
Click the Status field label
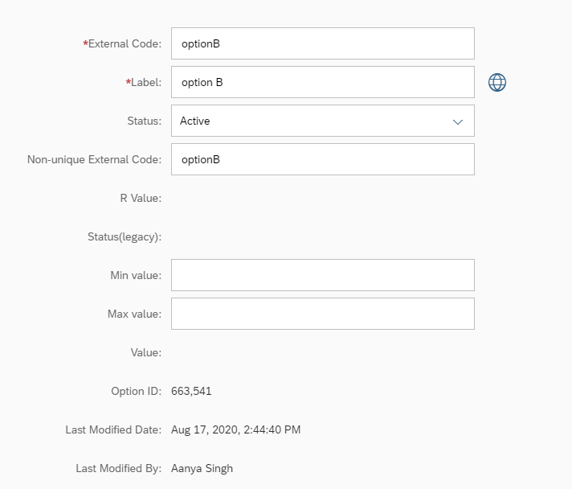click(x=144, y=121)
